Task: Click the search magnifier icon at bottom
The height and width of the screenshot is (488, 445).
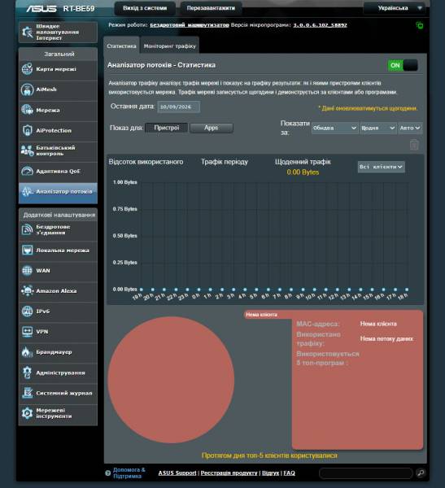Action: tap(421, 473)
